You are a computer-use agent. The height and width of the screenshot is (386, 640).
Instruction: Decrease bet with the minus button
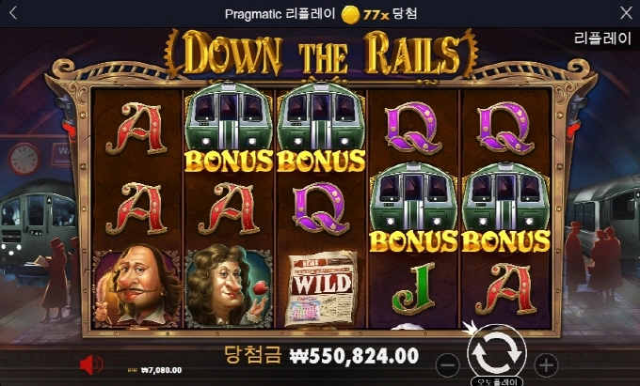[447, 364]
